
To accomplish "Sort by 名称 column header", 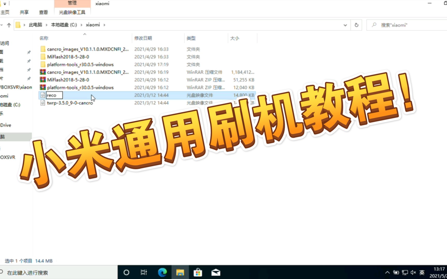I will point(44,38).
